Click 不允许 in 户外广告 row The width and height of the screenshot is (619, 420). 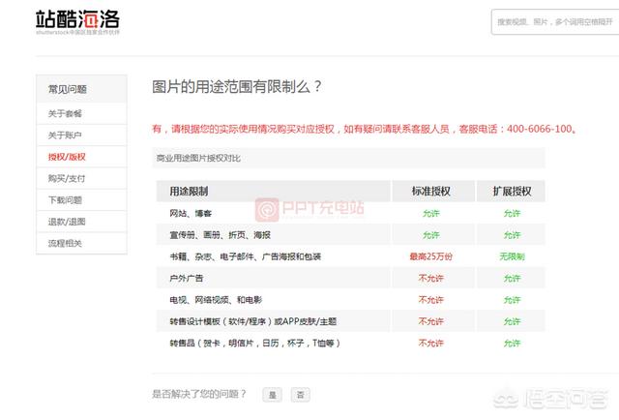[x=431, y=279]
